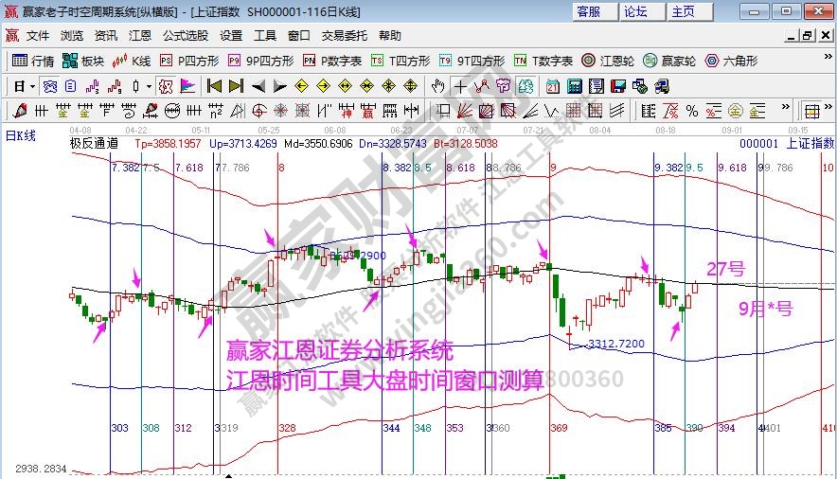
Task: Open the T数字表 time table
Action: coord(543,61)
